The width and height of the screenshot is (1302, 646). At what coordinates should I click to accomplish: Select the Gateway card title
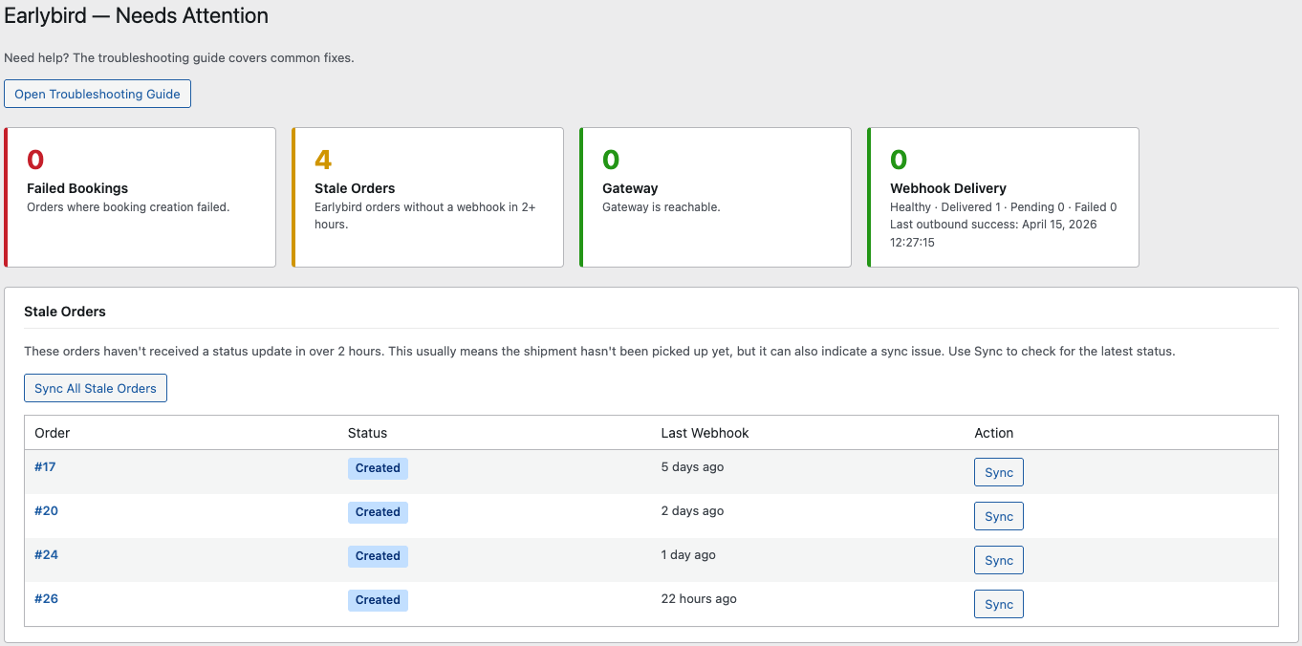630,188
